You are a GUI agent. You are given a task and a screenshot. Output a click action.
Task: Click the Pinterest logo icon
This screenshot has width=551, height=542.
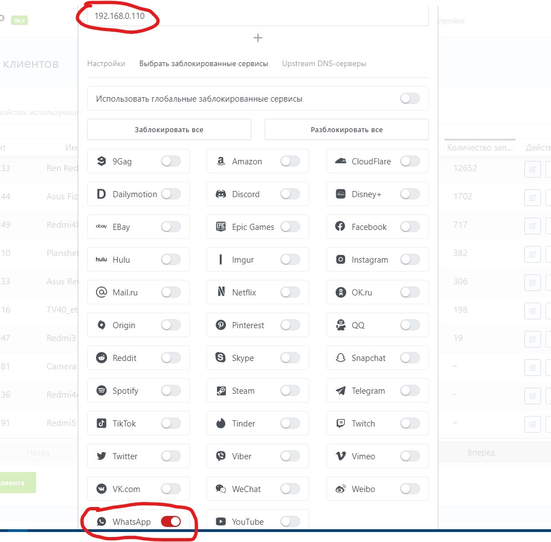pos(221,325)
